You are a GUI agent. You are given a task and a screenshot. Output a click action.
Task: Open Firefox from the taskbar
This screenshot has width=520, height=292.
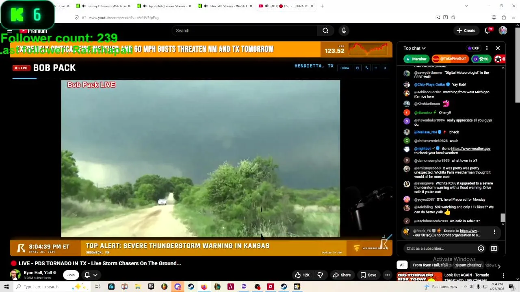pyautogui.click(x=204, y=287)
